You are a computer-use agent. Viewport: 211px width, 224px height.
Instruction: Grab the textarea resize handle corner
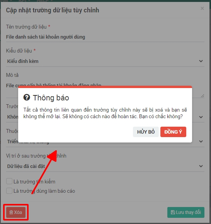pos(202,96)
